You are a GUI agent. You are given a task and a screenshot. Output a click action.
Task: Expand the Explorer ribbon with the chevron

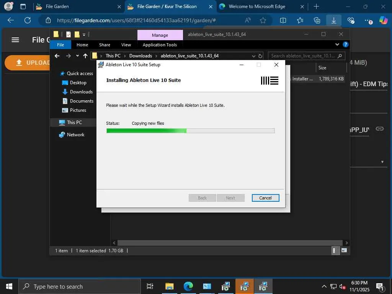point(337,44)
